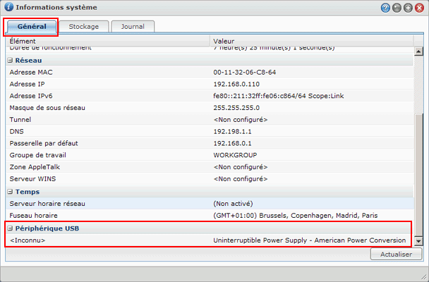Image resolution: width=429 pixels, height=282 pixels.
Task: Click Zone AppleTalk's <Non configuré> value
Action: 241,167
